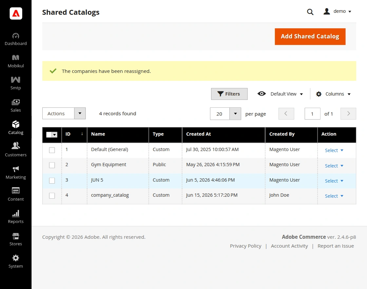Click the Adobe logo icon

click(x=16, y=13)
